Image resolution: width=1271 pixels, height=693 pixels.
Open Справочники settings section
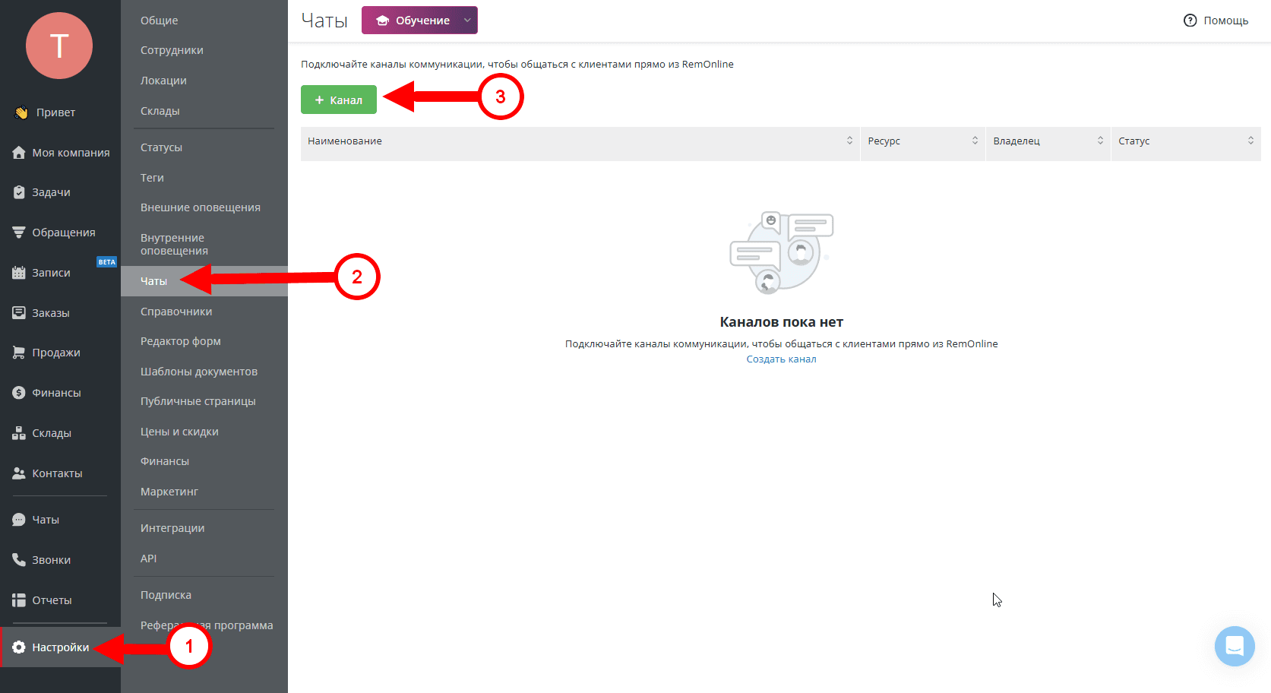pos(176,312)
